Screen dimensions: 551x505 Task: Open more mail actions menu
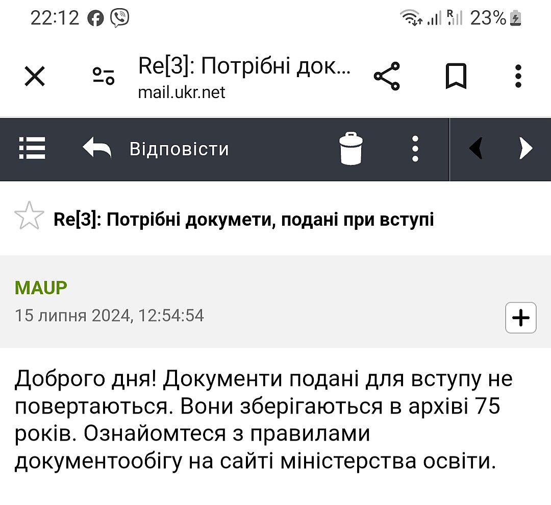point(415,149)
